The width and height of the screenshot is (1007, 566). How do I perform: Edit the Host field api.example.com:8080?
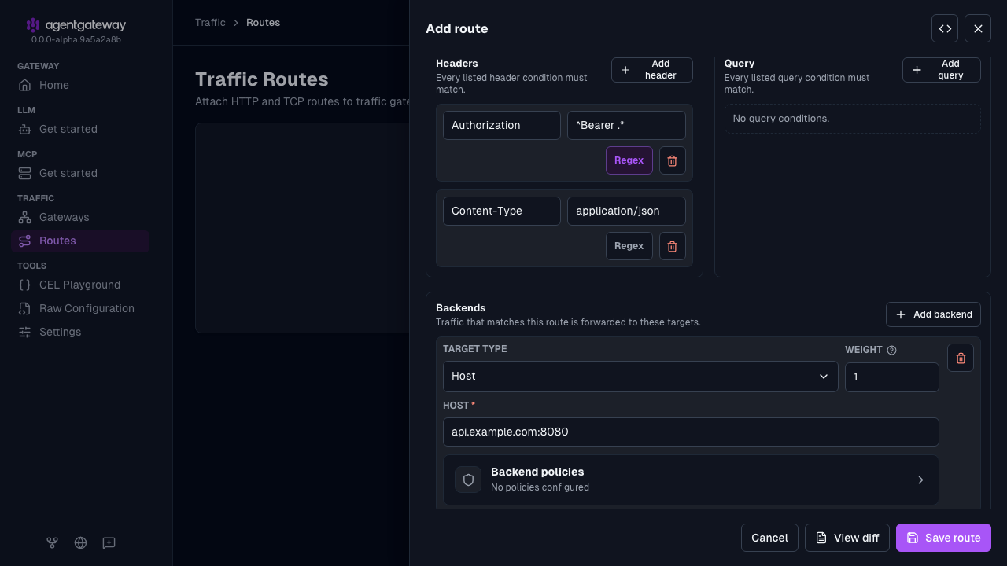pyautogui.click(x=691, y=432)
